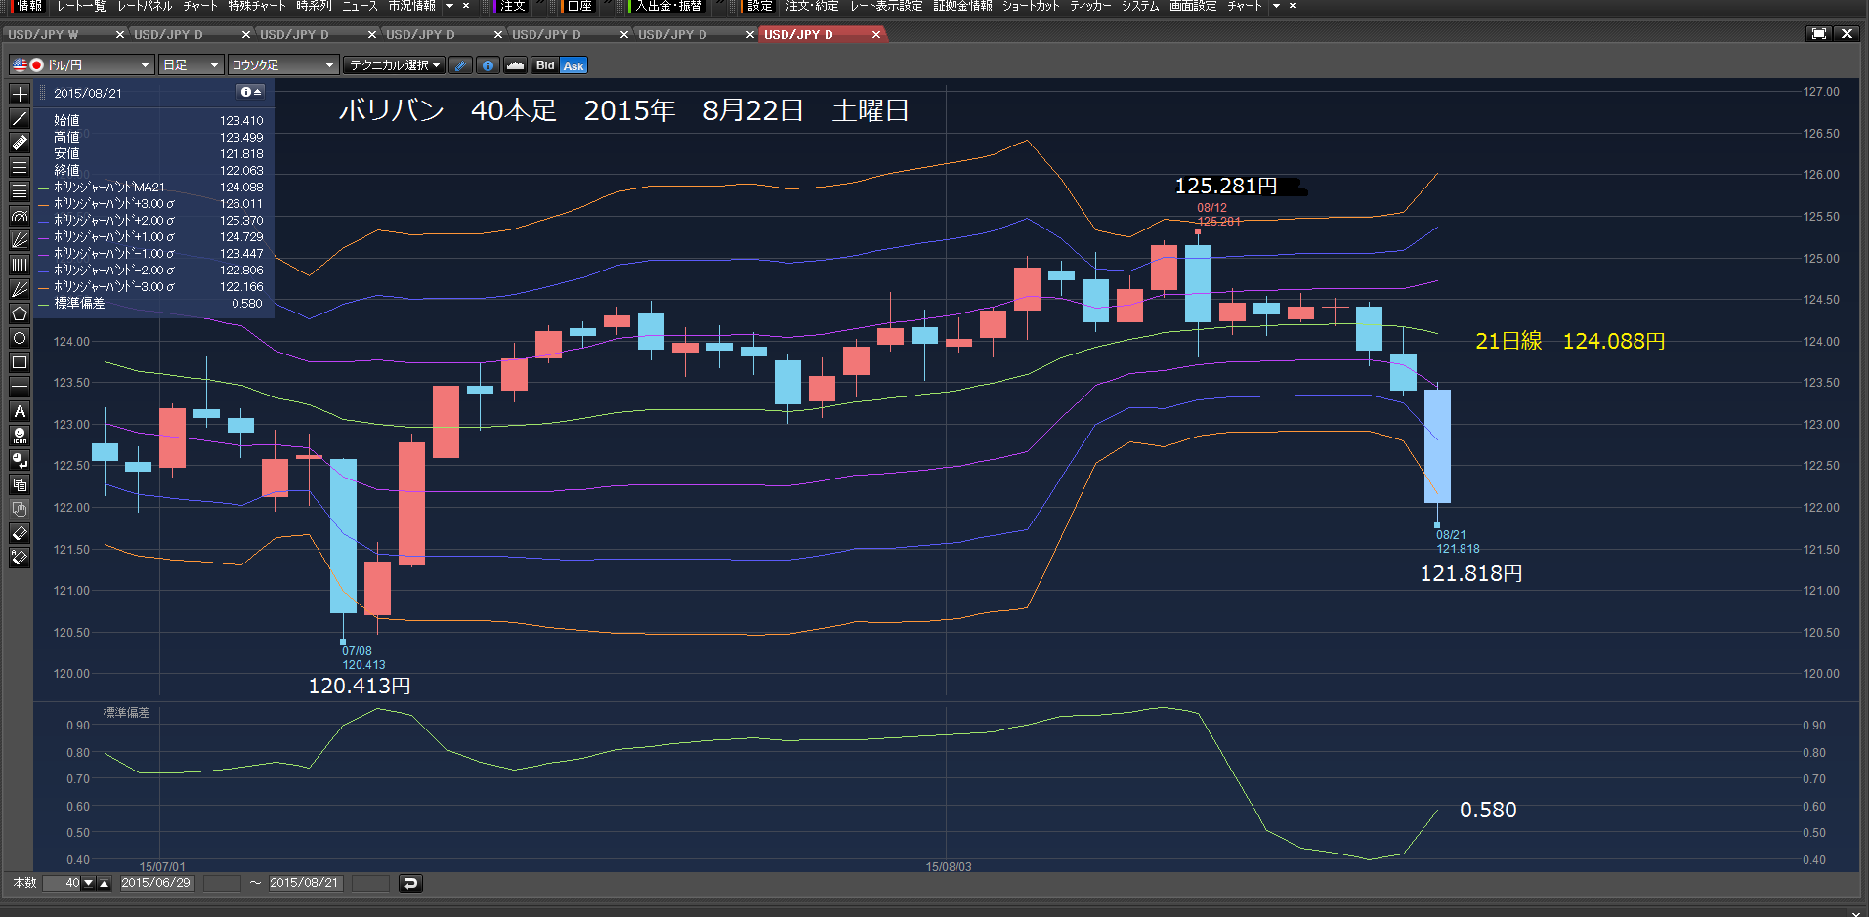Select the Fibonacci arc tool
This screenshot has height=917, width=1869.
click(19, 216)
